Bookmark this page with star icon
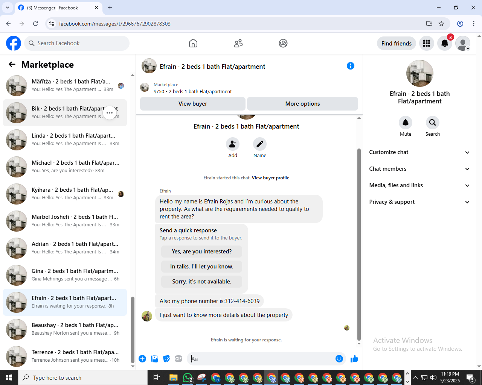Image resolution: width=482 pixels, height=385 pixels. [x=441, y=24]
